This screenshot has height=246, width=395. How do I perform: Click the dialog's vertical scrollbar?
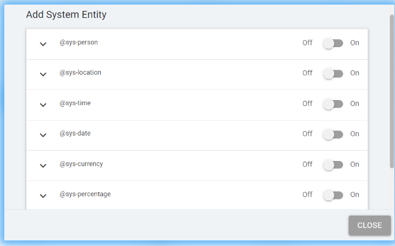(x=392, y=86)
